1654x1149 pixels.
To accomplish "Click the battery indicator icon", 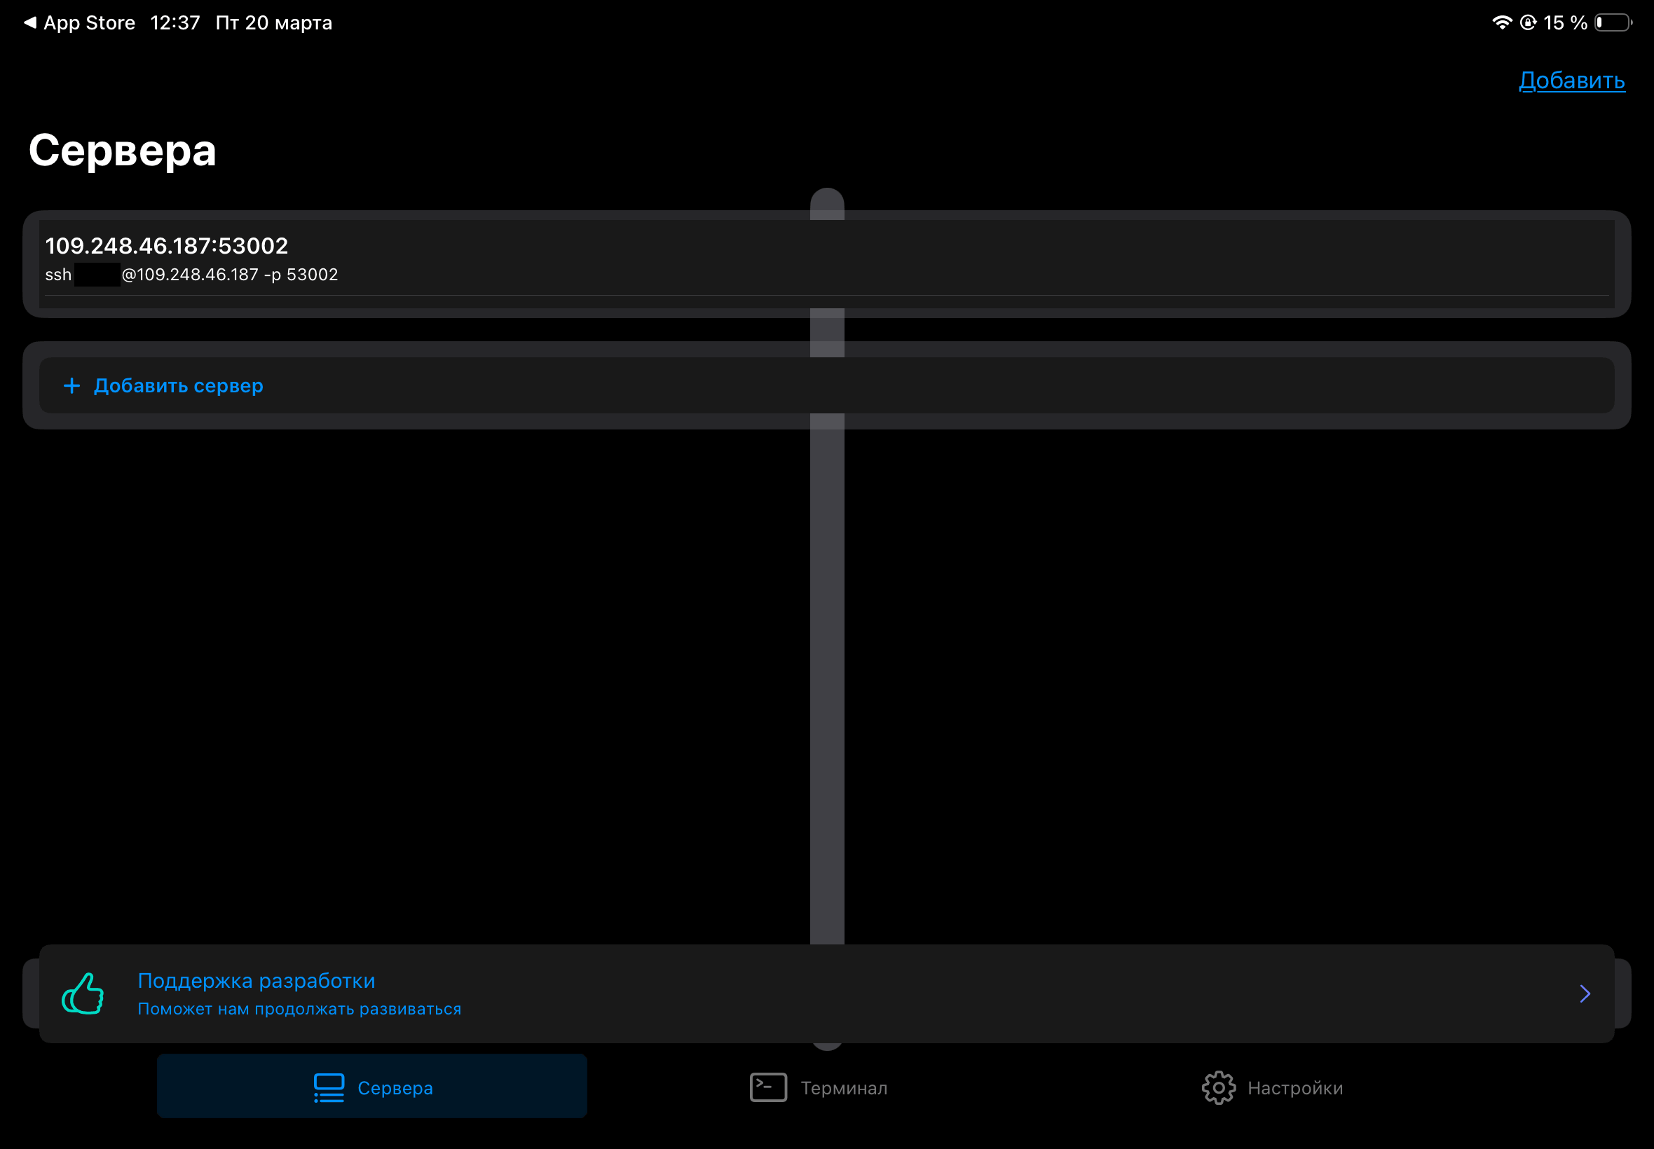I will tap(1613, 22).
